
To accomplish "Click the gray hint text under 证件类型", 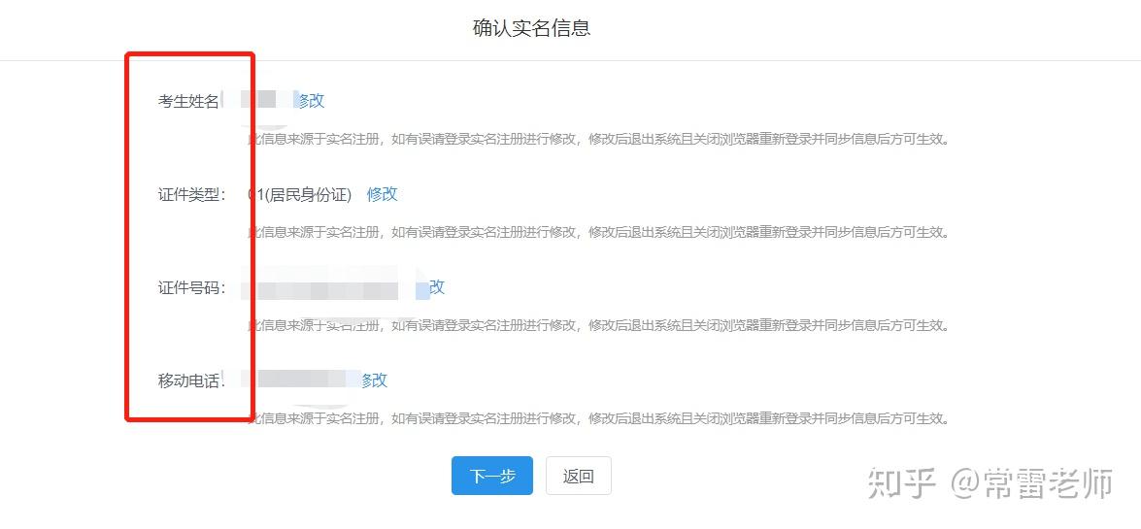I will click(x=599, y=232).
